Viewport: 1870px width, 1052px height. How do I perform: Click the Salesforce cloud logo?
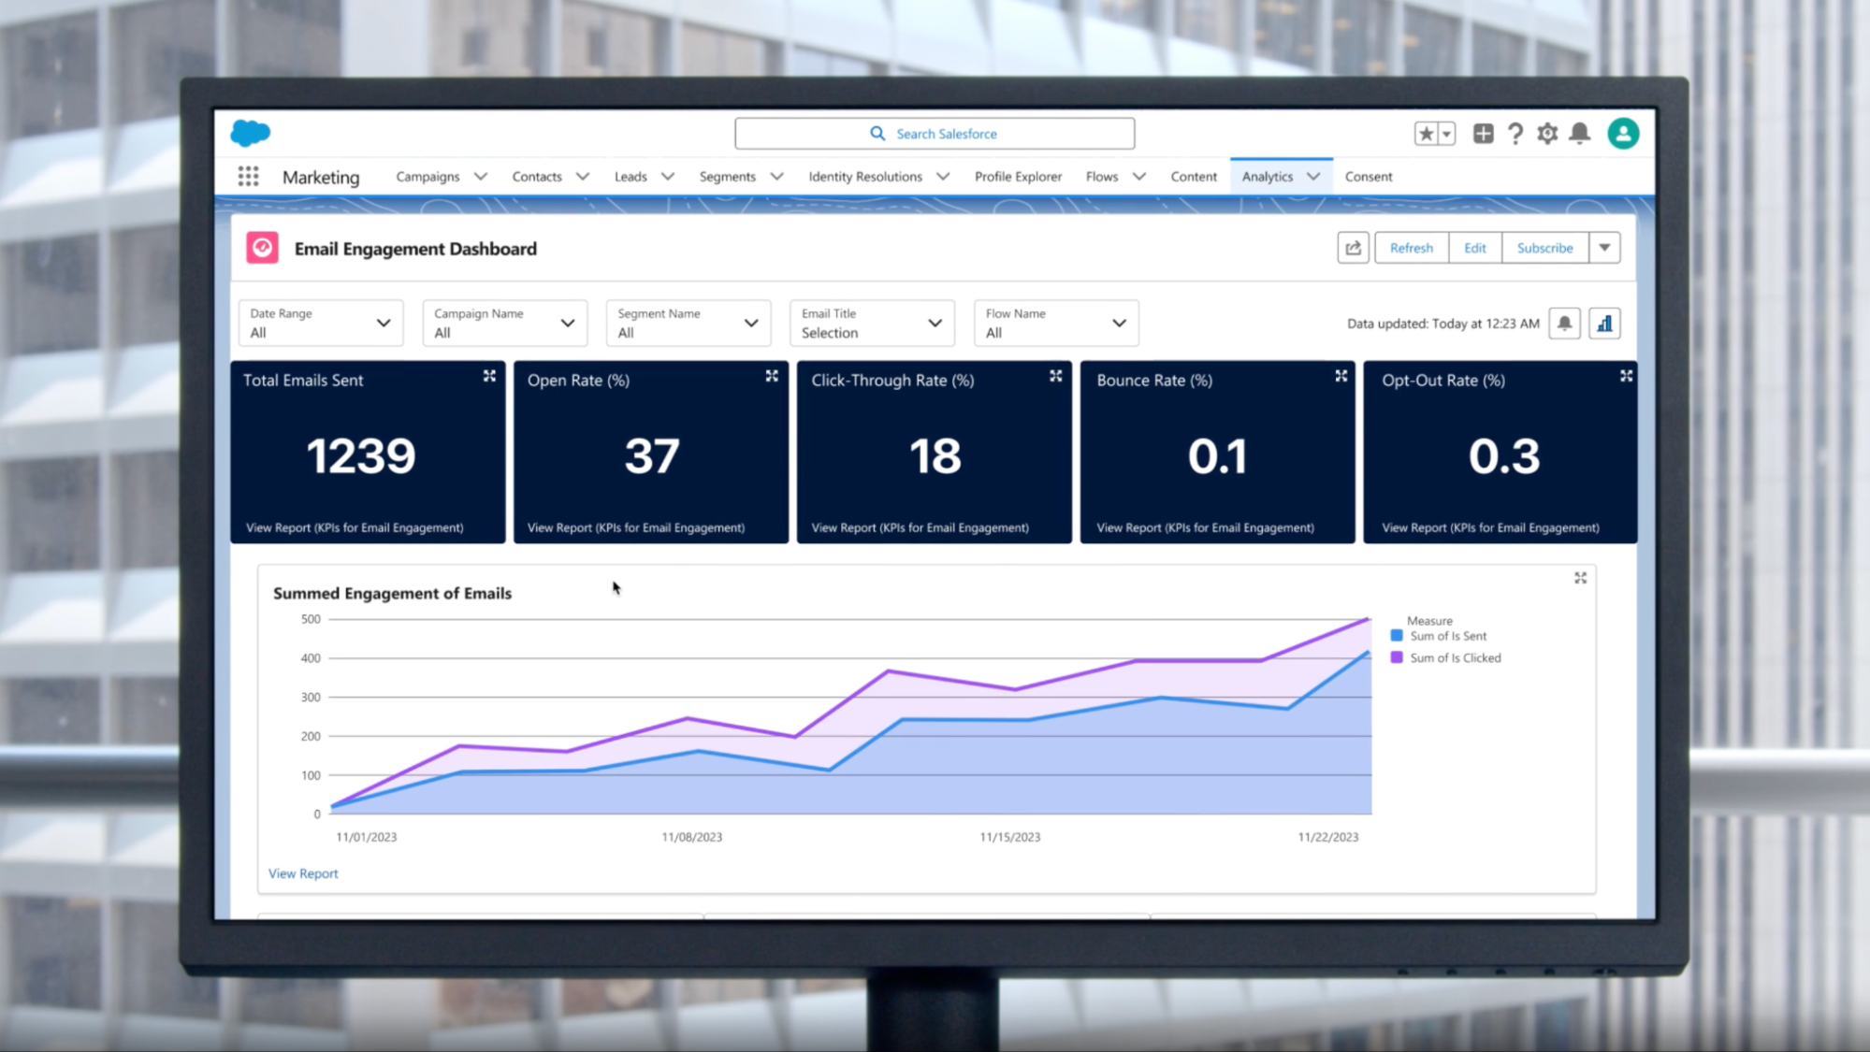tap(250, 133)
